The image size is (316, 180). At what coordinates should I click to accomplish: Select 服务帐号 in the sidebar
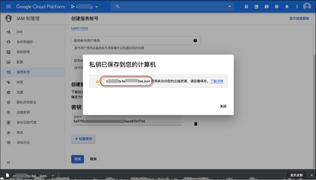tap(25, 72)
